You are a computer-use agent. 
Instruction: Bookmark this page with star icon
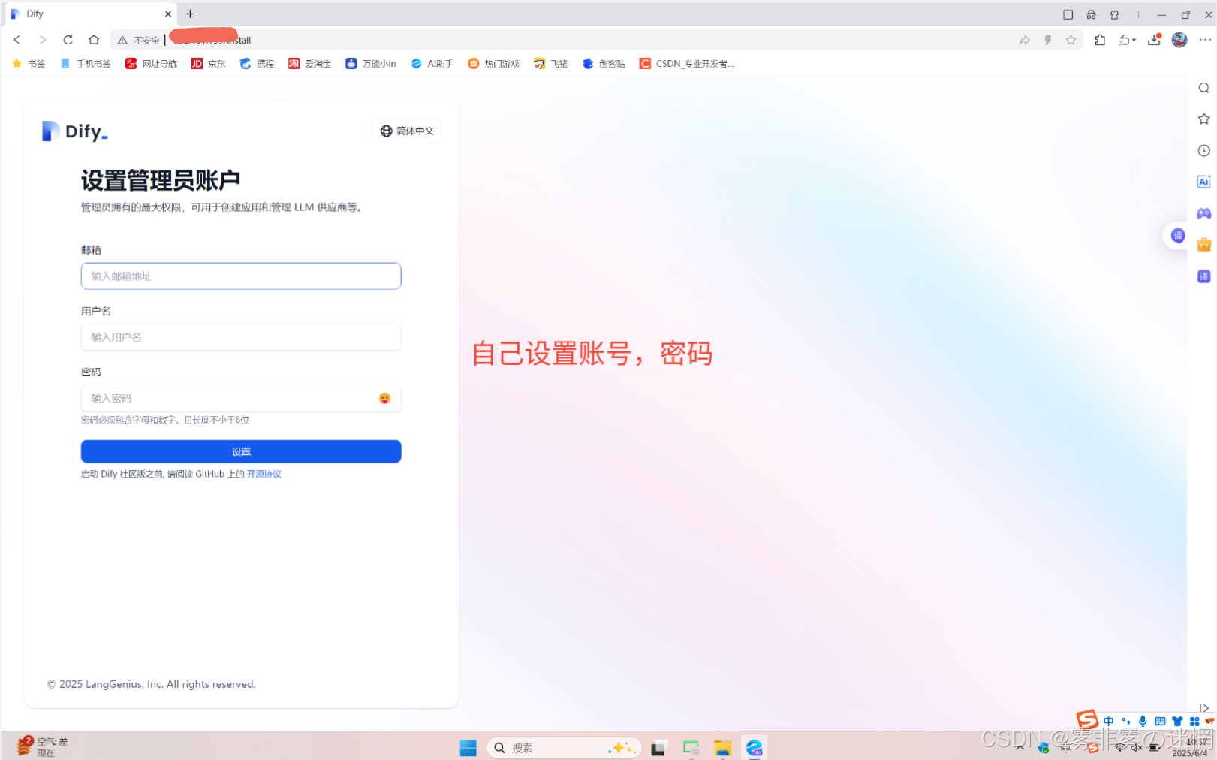point(1071,41)
